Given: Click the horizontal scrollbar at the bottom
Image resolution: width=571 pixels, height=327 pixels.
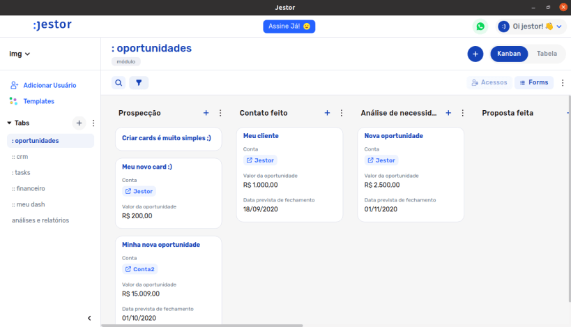Looking at the screenshot, I should tap(202, 326).
